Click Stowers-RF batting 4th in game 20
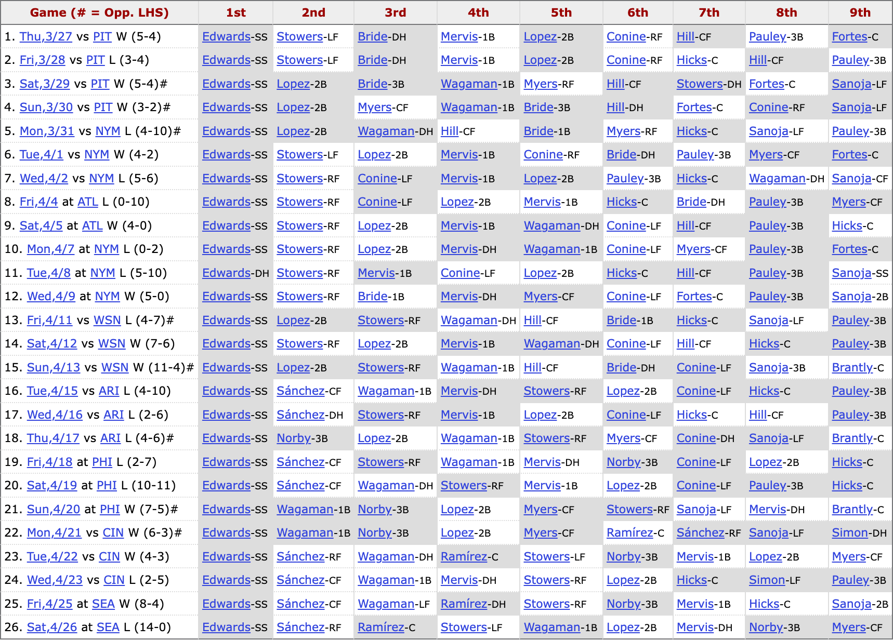893x640 pixels. (472, 486)
